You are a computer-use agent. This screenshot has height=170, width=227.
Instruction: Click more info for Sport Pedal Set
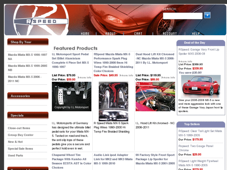(x=85, y=78)
